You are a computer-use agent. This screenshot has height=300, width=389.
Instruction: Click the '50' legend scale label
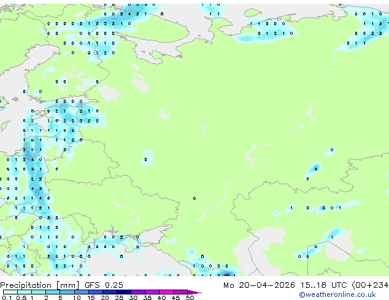point(190,298)
